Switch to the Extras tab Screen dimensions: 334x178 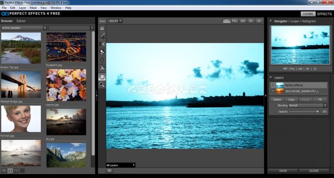21,21
